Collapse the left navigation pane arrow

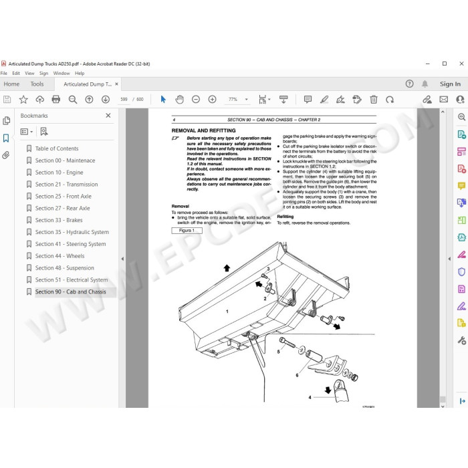click(122, 259)
